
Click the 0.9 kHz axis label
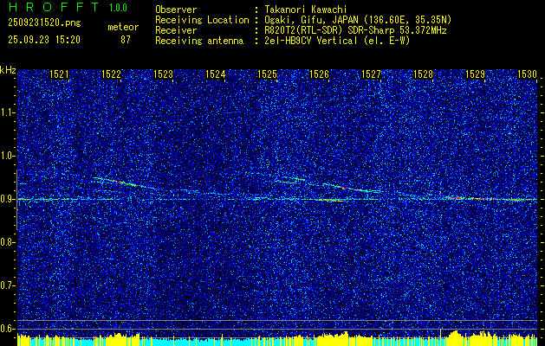7,199
